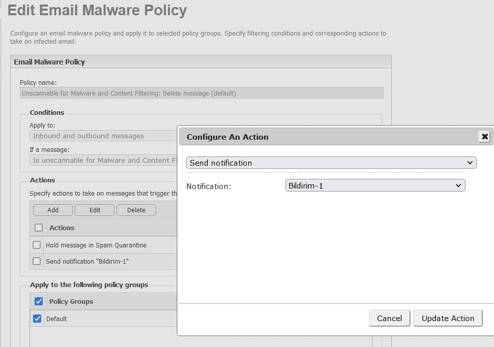The width and height of the screenshot is (494, 347).
Task: Select the Hold message in Spam Quarantine row
Action: click(x=96, y=245)
